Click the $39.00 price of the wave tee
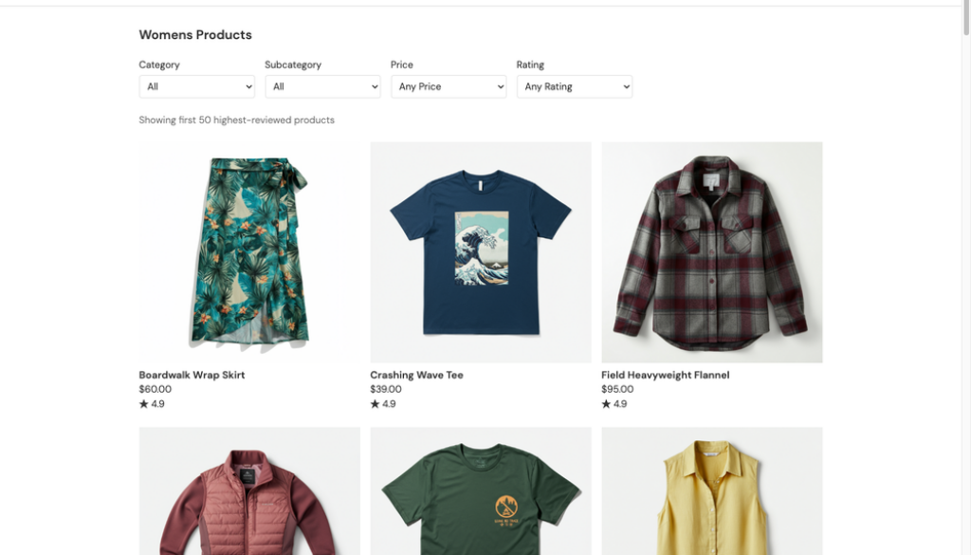This screenshot has width=971, height=555. click(386, 389)
